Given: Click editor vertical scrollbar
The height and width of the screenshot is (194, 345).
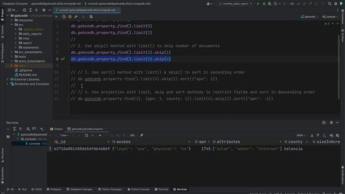Looking at the screenshot, I should tap(339, 67).
